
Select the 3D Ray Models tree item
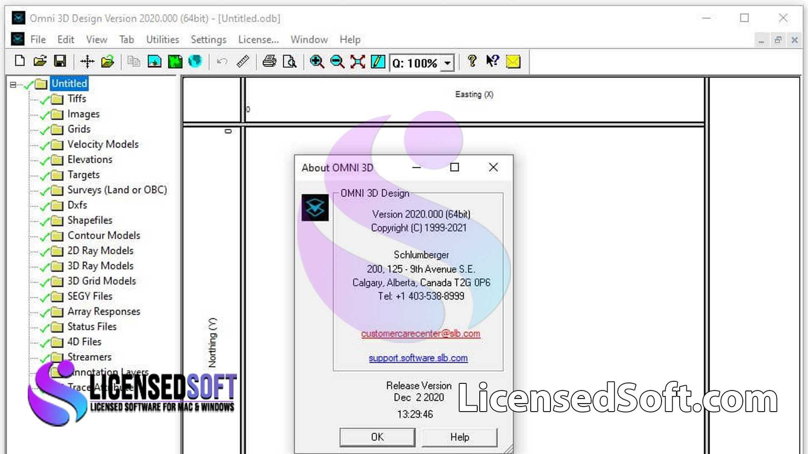coord(100,265)
